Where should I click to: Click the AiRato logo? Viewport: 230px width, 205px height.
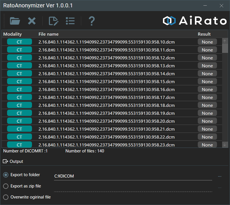[195, 21]
